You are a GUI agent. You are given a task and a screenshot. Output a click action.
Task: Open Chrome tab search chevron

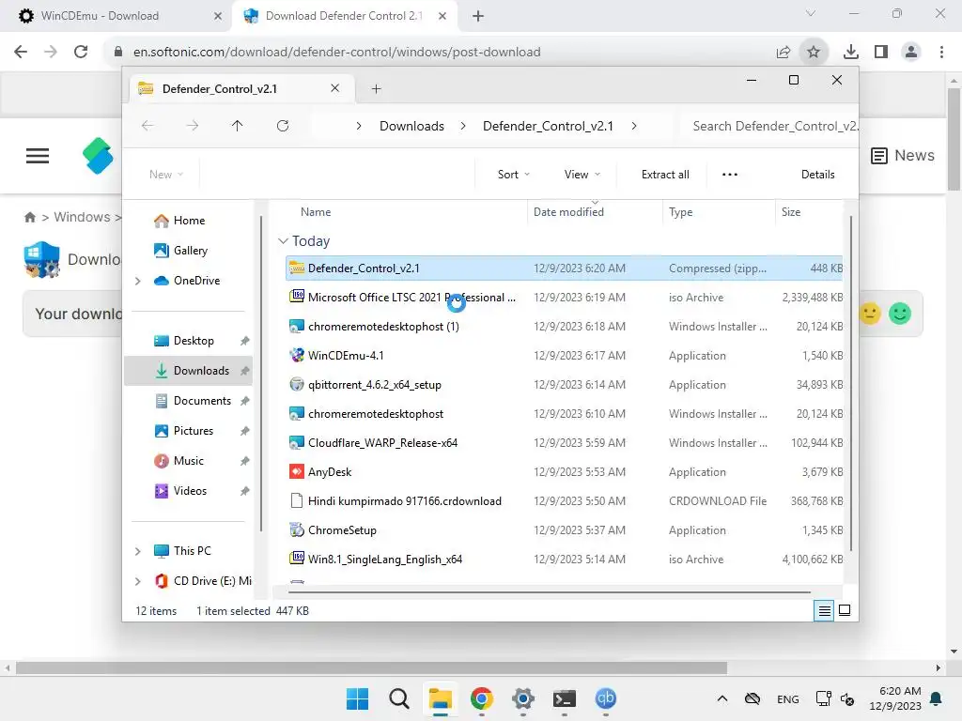(x=811, y=13)
